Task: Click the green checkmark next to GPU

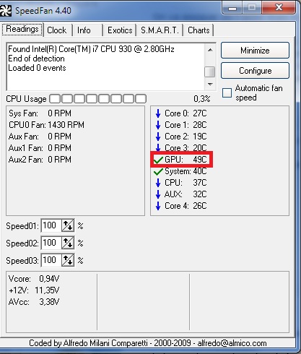Action: (158, 160)
